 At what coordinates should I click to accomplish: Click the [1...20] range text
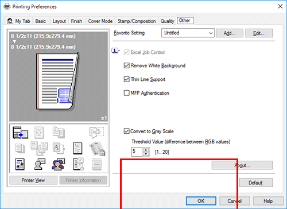(162, 152)
